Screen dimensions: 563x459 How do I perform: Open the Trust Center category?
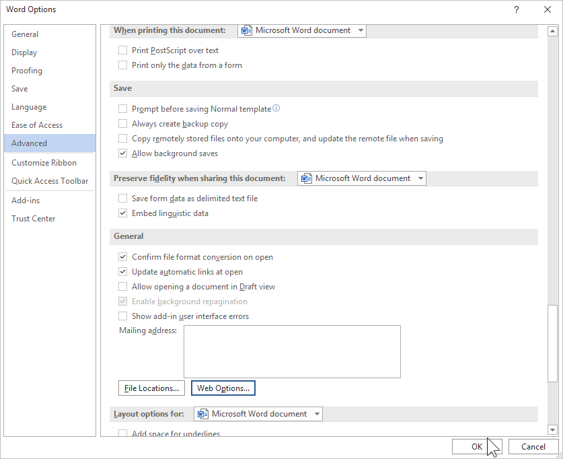click(34, 219)
